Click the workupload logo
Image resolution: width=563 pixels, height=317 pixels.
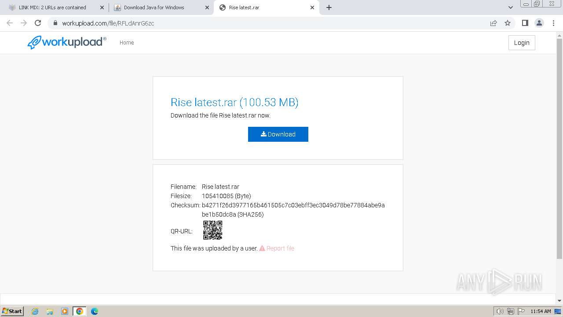[x=67, y=42]
